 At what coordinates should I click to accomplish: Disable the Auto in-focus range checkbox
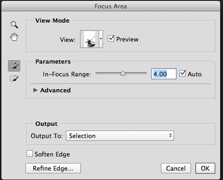click(183, 74)
